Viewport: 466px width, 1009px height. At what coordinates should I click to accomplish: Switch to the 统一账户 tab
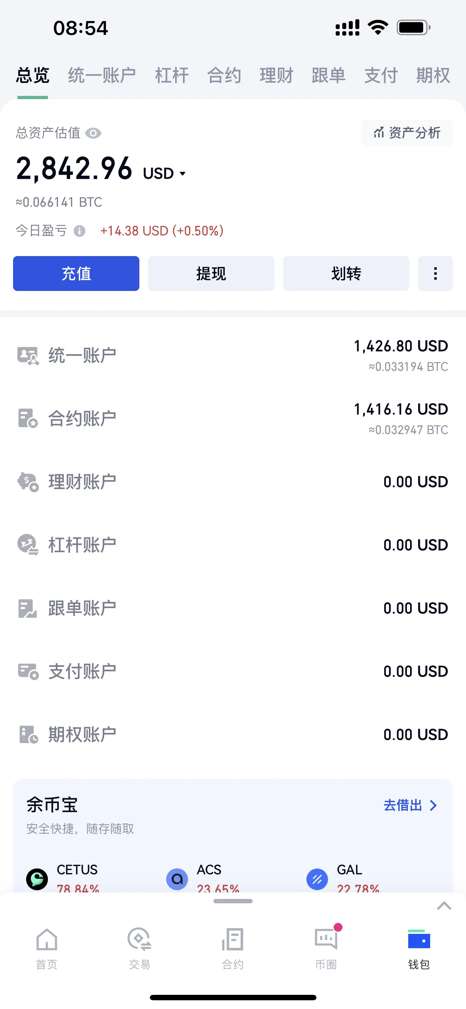pyautogui.click(x=102, y=75)
